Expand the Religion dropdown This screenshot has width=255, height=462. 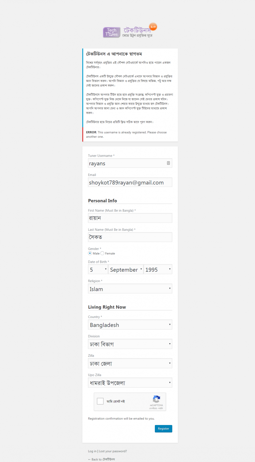click(x=130, y=289)
